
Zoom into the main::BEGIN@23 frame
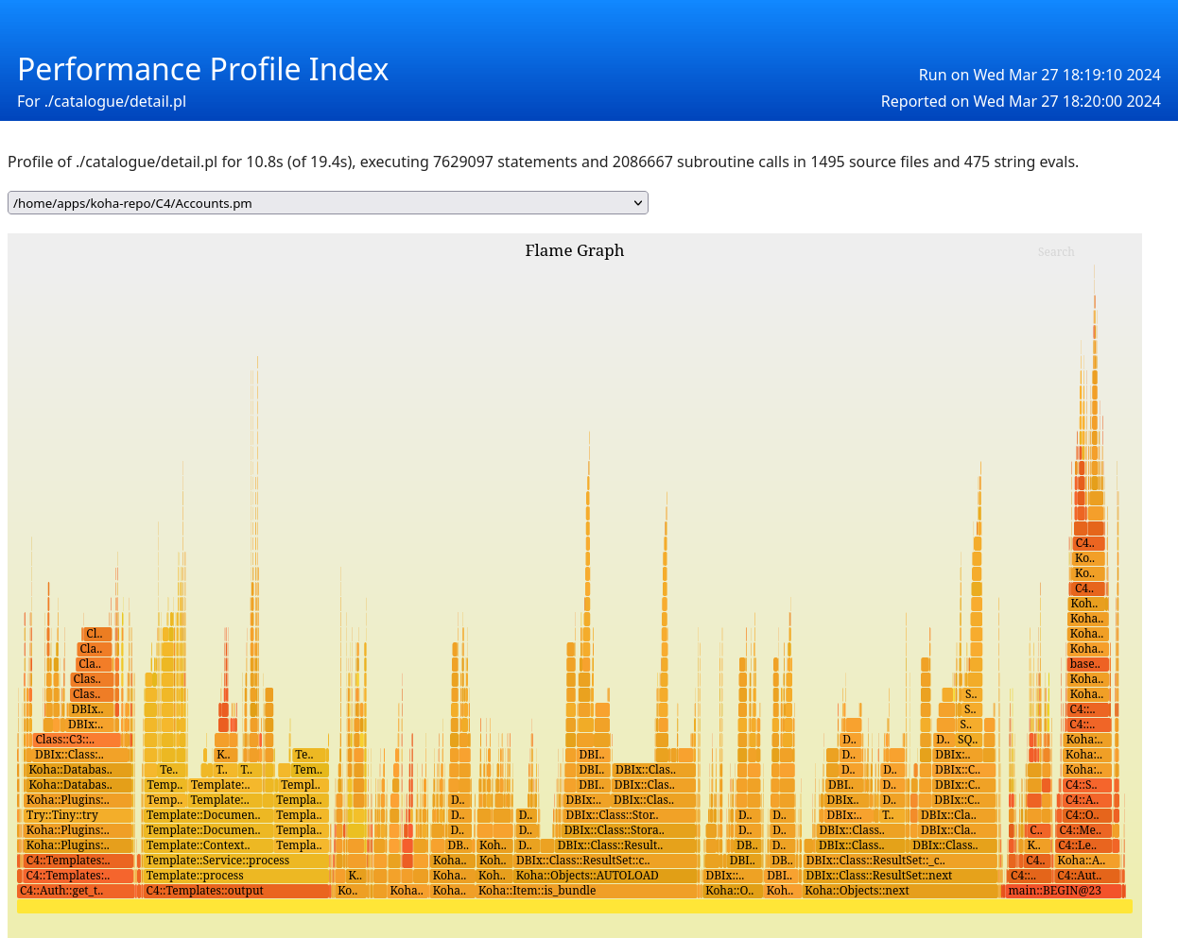pyautogui.click(x=1064, y=891)
